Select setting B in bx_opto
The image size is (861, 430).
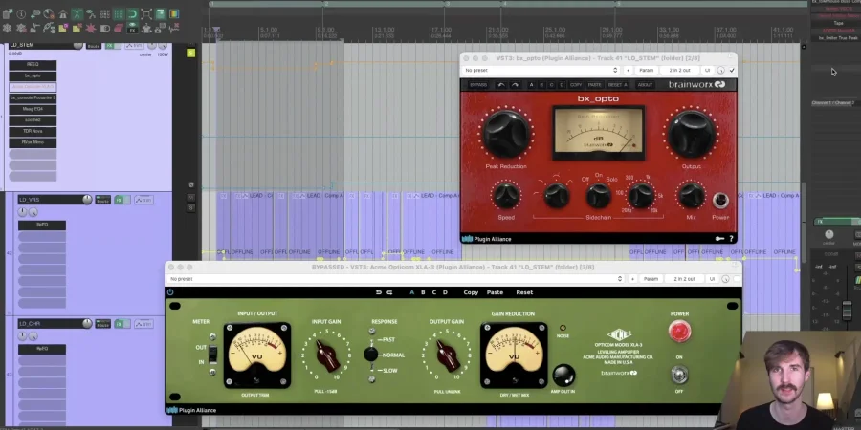coord(541,85)
